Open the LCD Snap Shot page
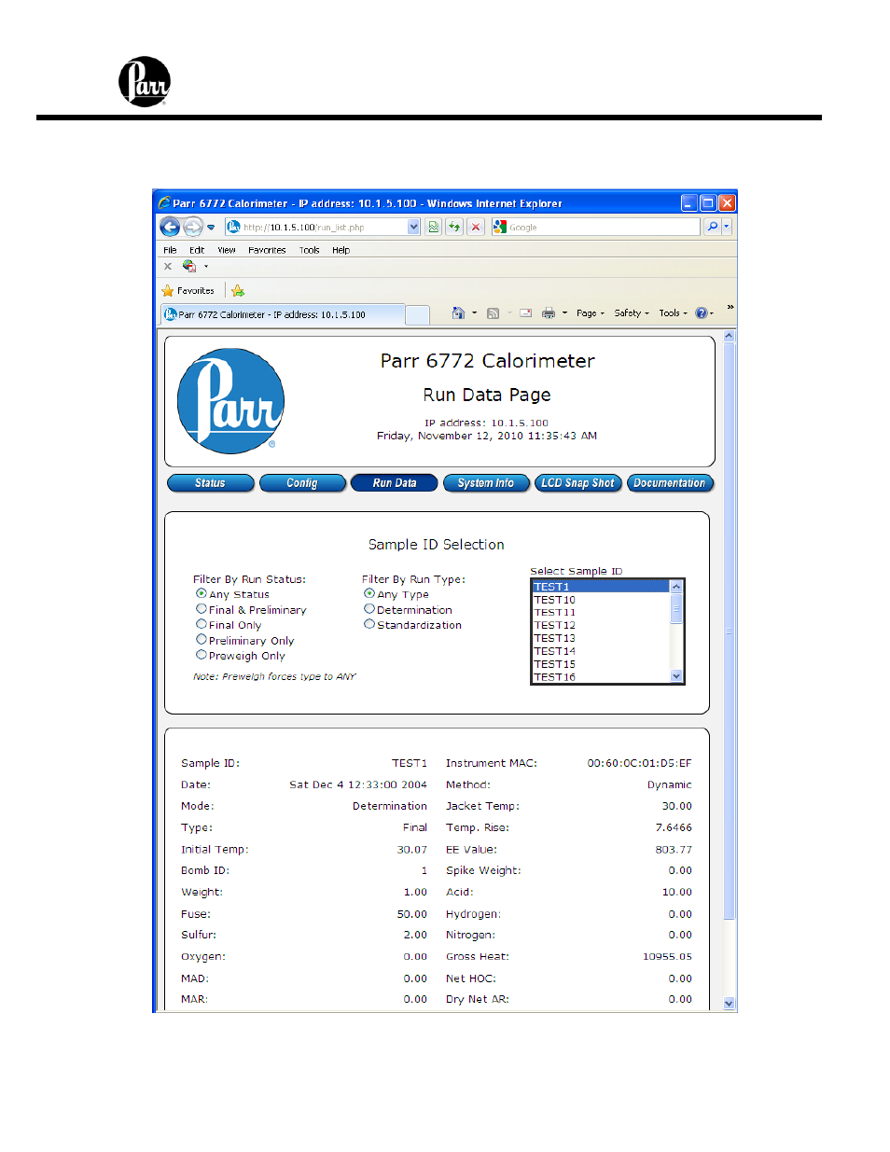 577,483
